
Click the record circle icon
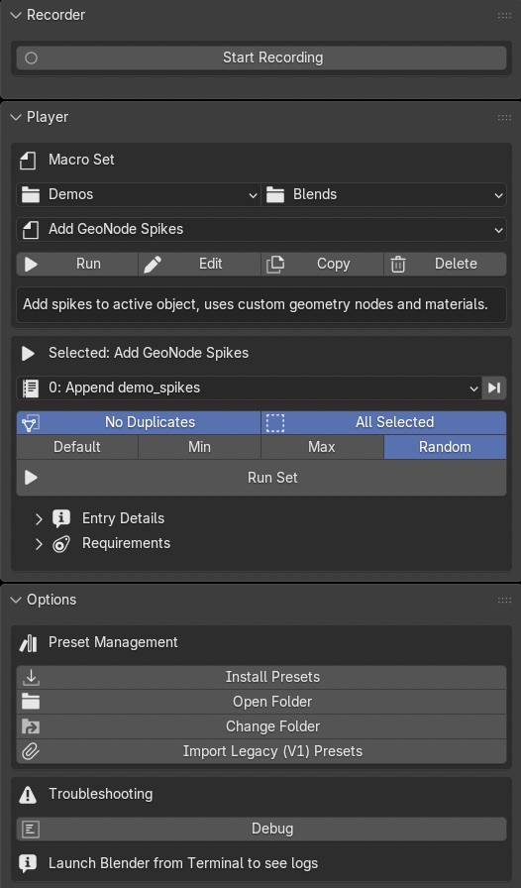31,57
